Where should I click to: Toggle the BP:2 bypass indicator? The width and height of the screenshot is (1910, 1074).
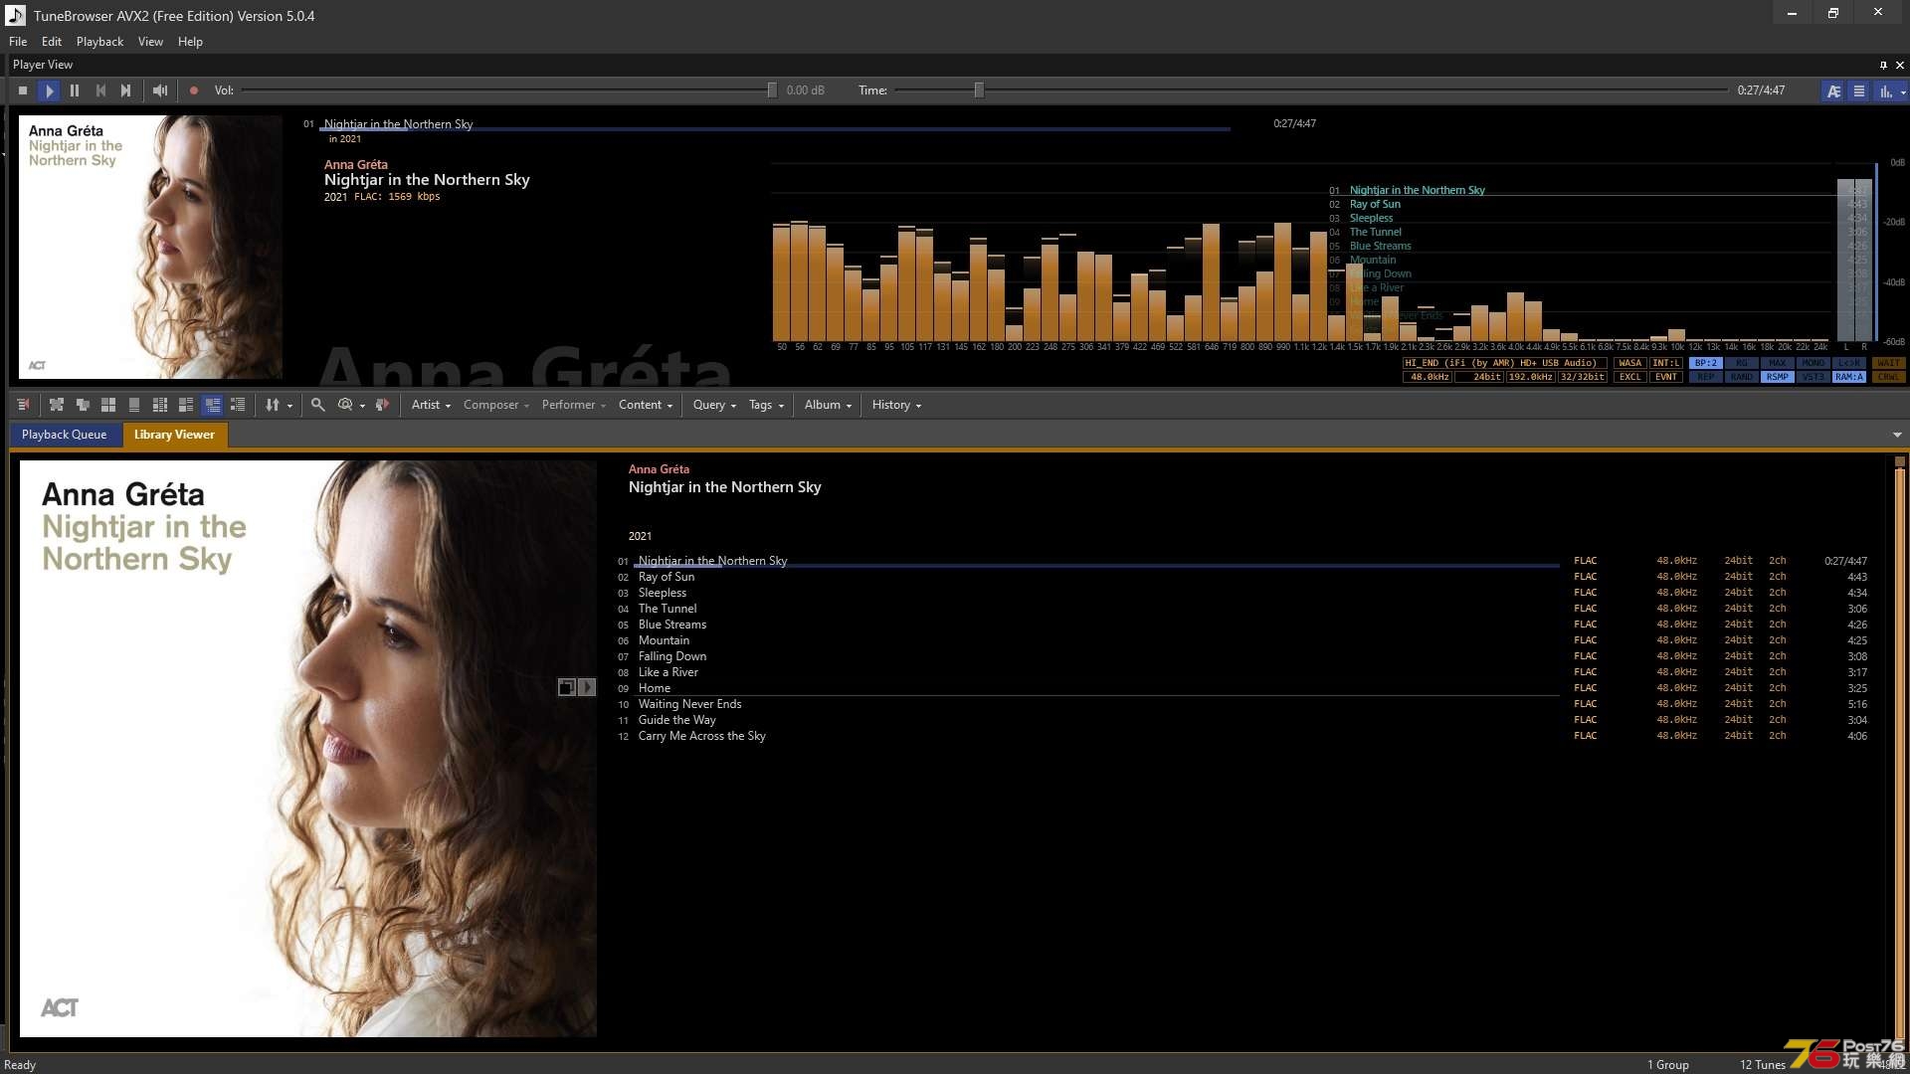tap(1706, 363)
